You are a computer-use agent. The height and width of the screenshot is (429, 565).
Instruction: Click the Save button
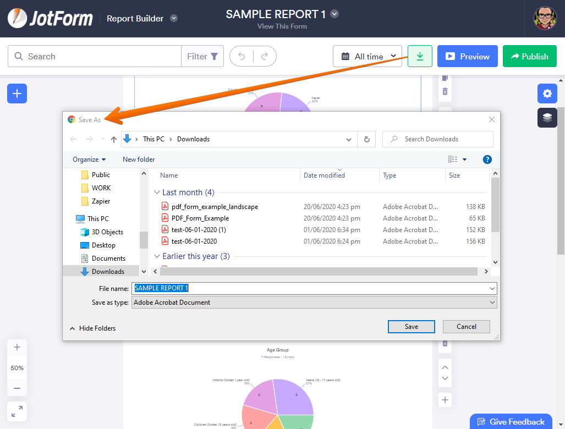tap(411, 326)
